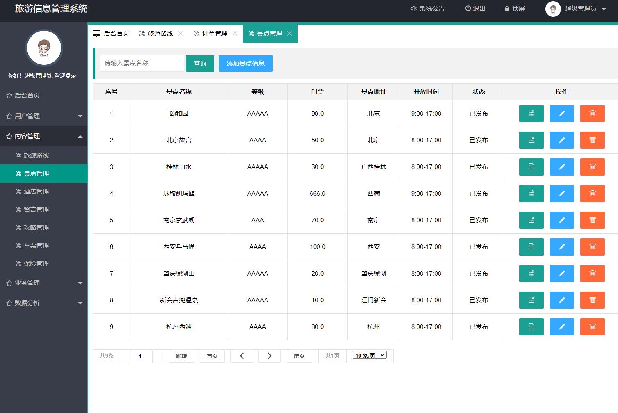The height and width of the screenshot is (413, 618).
Task: Click the 超级管理员 avatar image
Action: pyautogui.click(x=553, y=9)
